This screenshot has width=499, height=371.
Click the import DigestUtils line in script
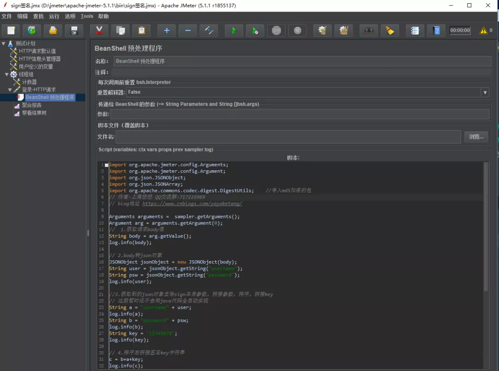182,191
